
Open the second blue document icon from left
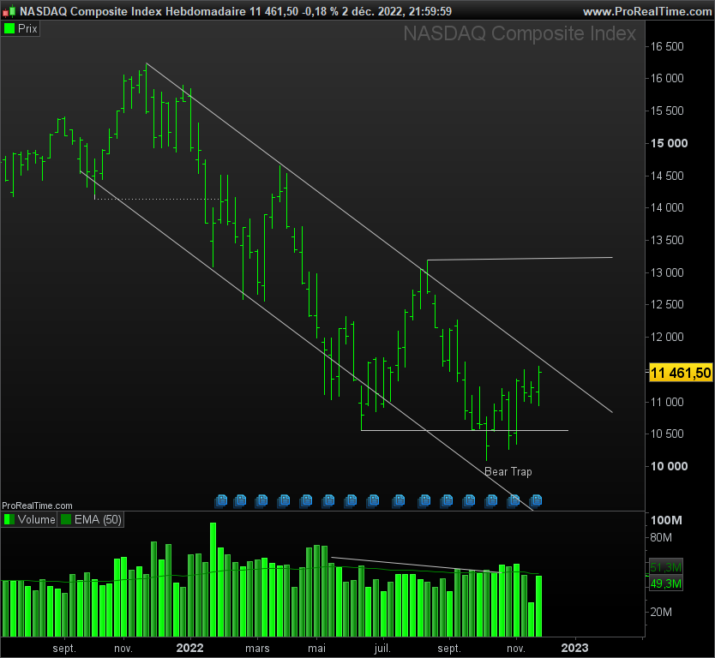pos(239,501)
